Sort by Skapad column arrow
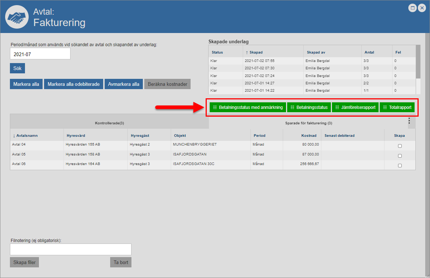This screenshot has width=430, height=278. tap(247, 52)
